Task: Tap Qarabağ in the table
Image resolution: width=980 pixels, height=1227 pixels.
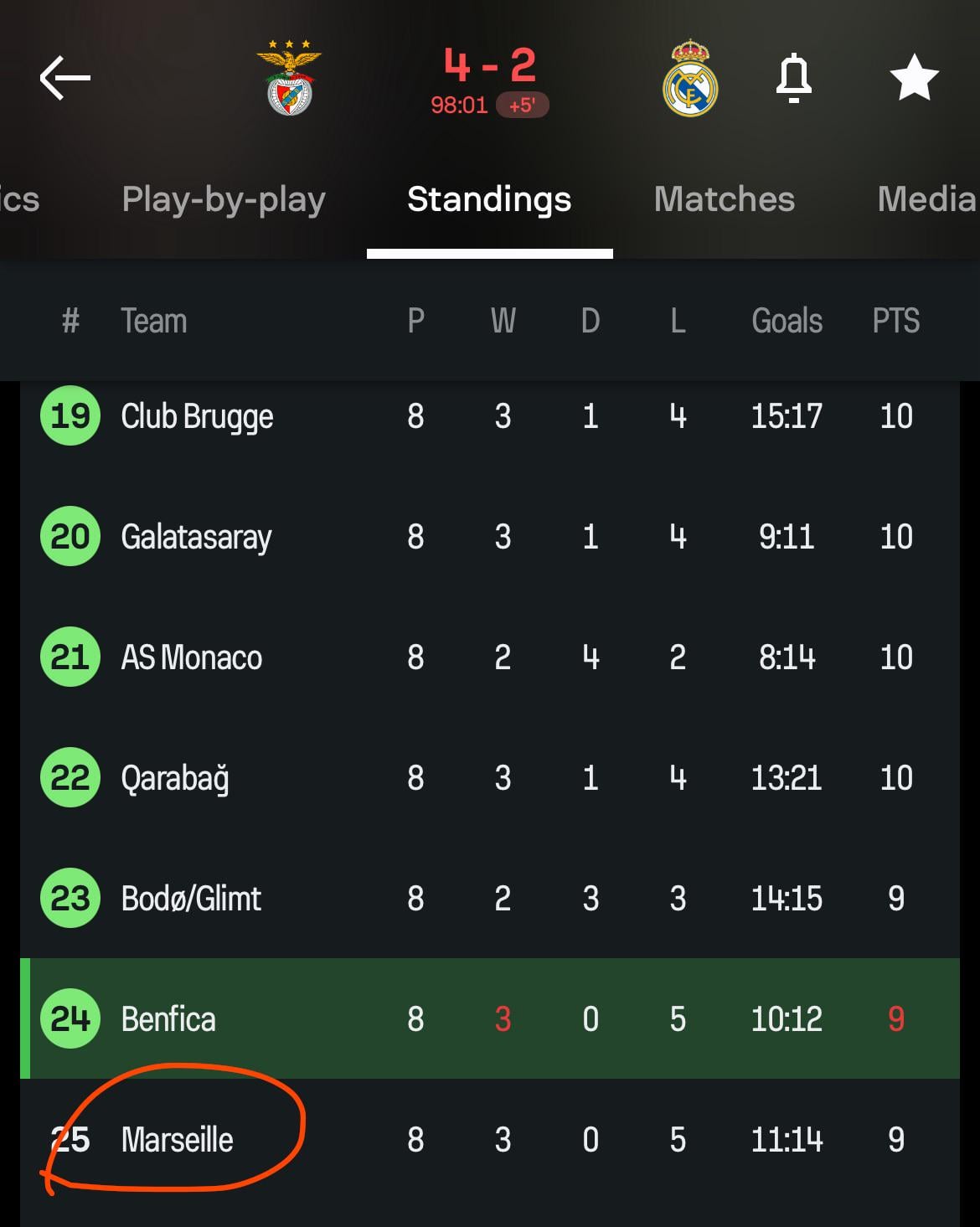Action: [x=175, y=778]
